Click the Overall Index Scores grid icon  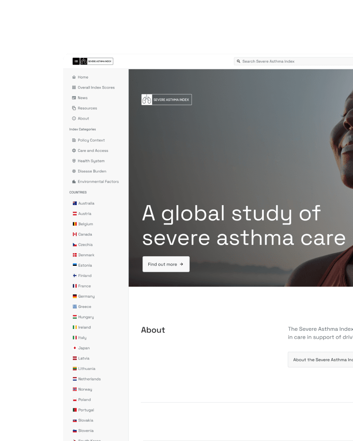pos(74,87)
